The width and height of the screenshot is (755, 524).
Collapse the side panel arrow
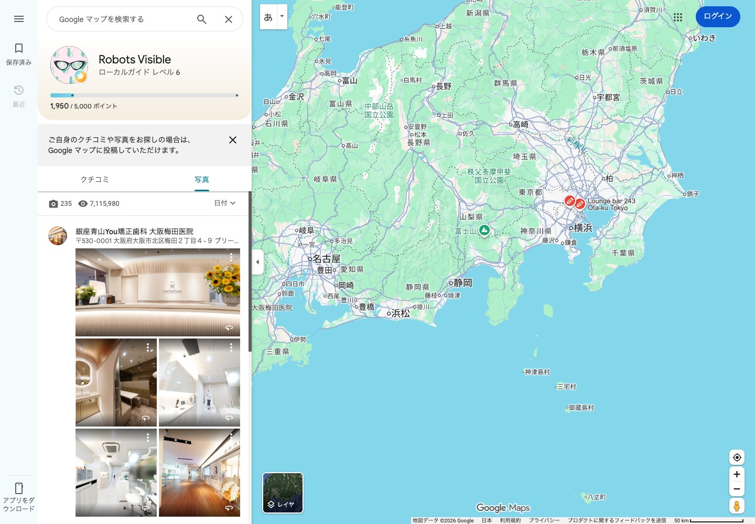[x=257, y=262]
